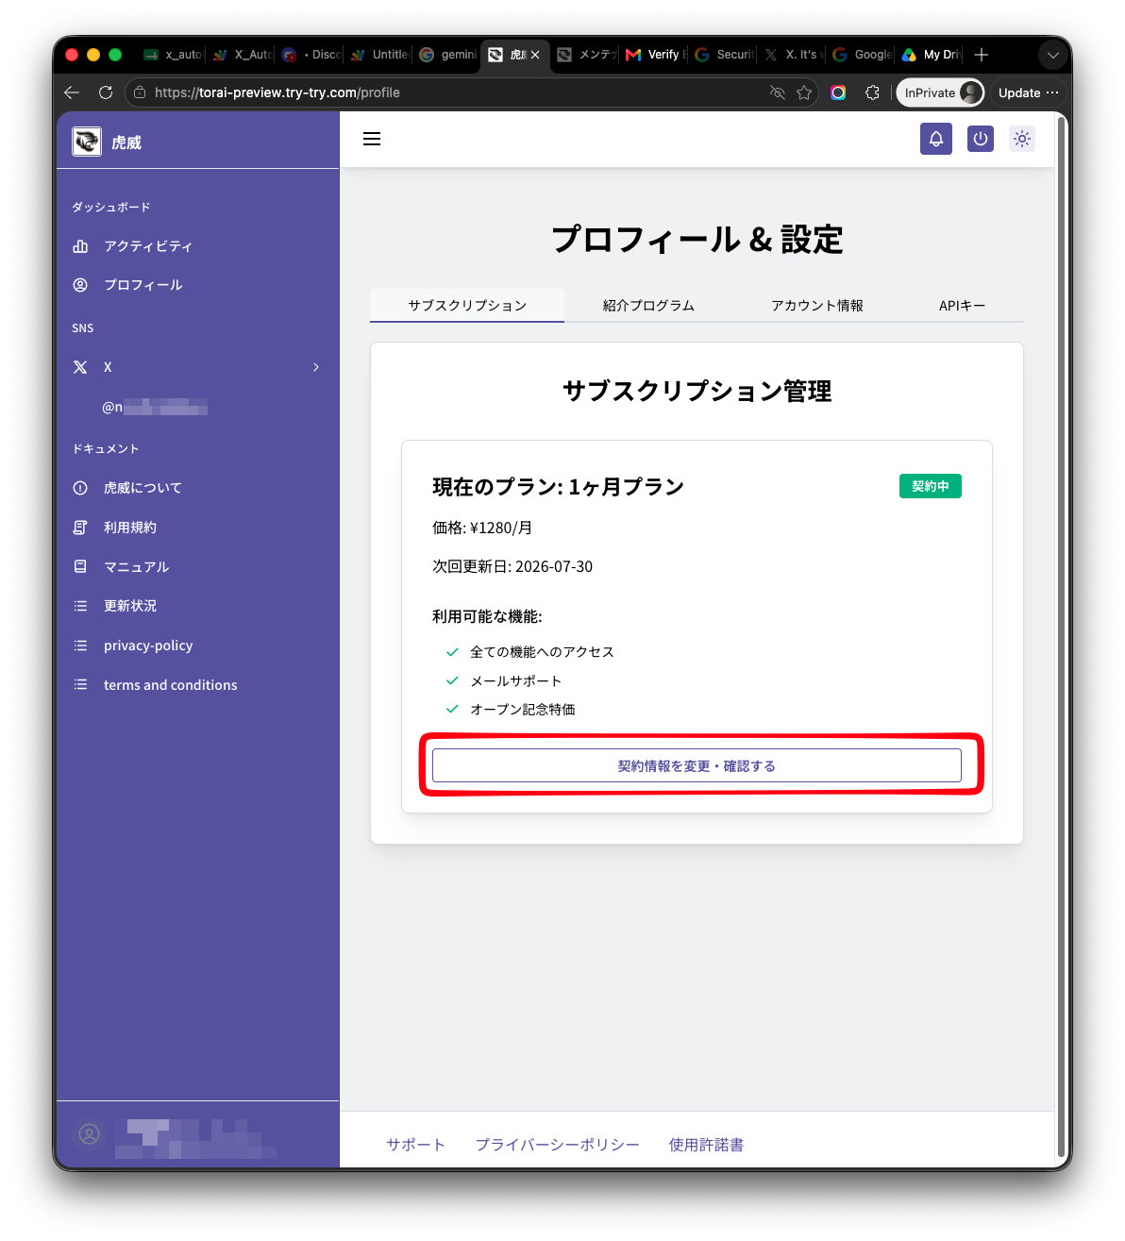Click the 虎威 tiger logo in the sidebar

(x=87, y=142)
